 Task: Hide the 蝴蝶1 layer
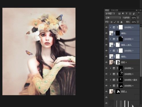pos(106,56)
